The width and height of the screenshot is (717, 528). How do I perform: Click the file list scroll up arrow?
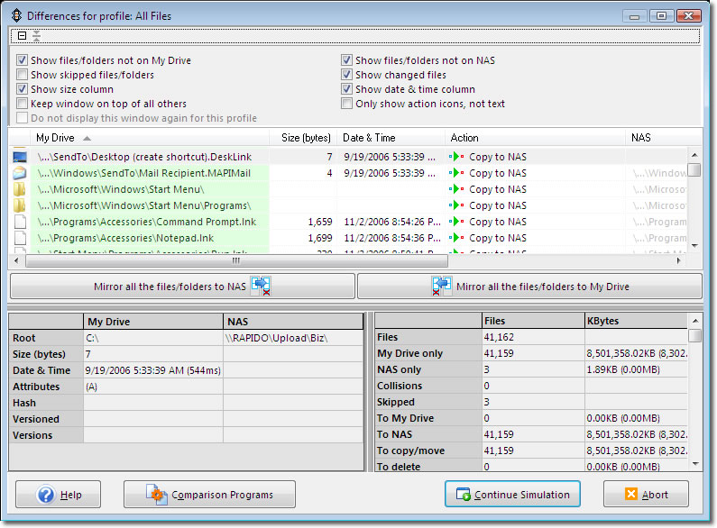point(694,154)
